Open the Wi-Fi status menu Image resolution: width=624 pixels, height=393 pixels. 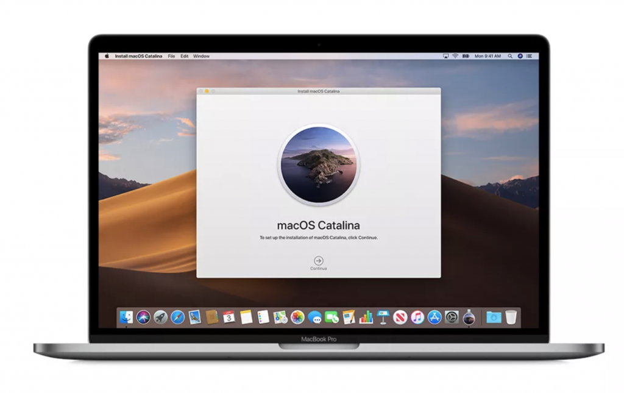click(455, 56)
